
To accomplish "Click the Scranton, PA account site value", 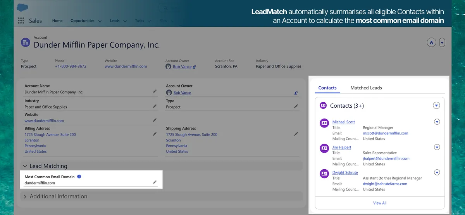I will 226,66.
